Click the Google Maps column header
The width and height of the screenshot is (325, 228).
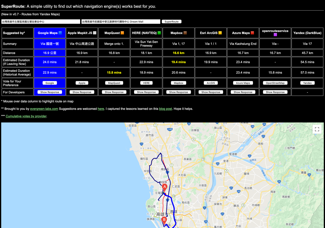point(50,33)
